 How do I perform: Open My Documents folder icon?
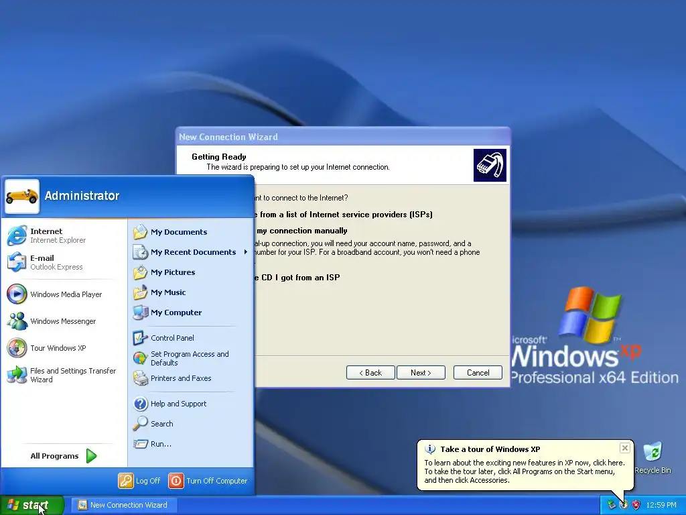[141, 231]
